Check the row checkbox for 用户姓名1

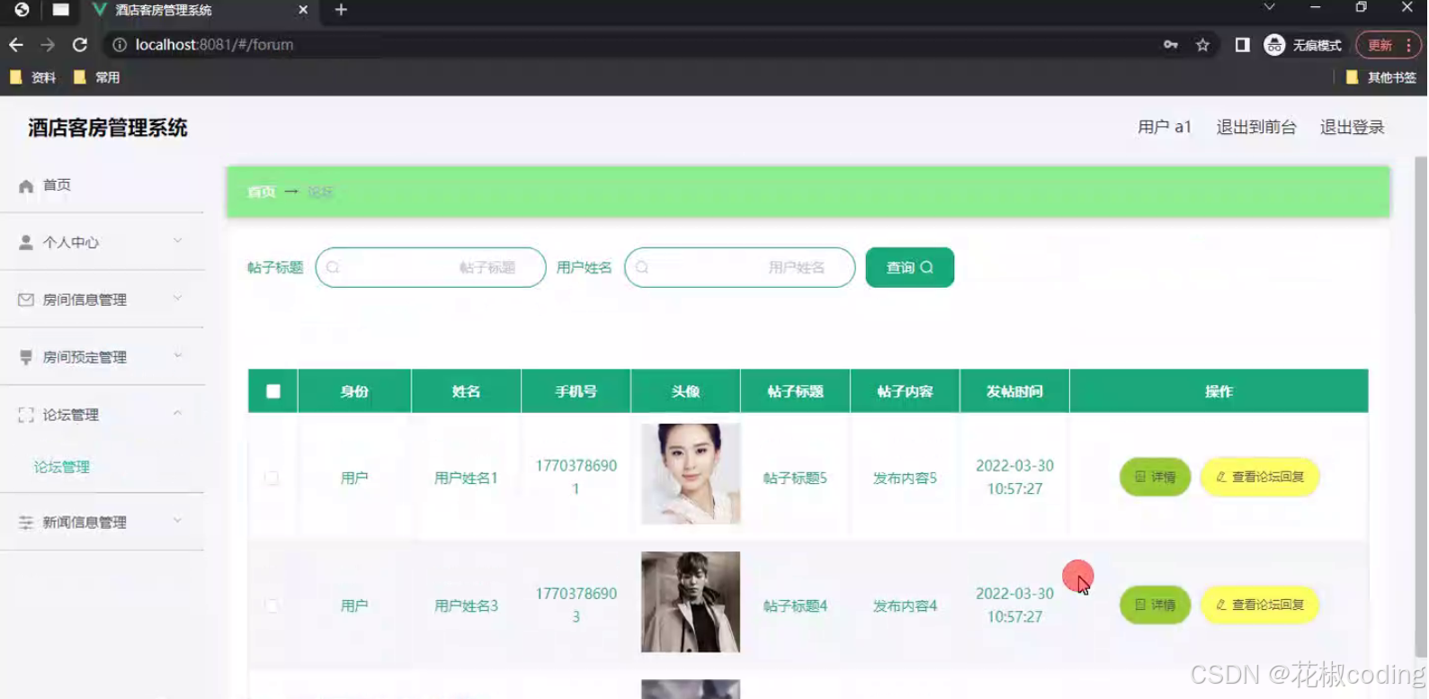272,478
